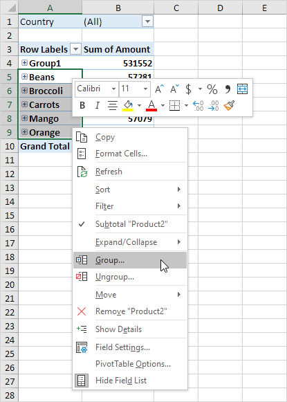Expand the Group1 row
This screenshot has height=402, width=287.
tap(24, 63)
